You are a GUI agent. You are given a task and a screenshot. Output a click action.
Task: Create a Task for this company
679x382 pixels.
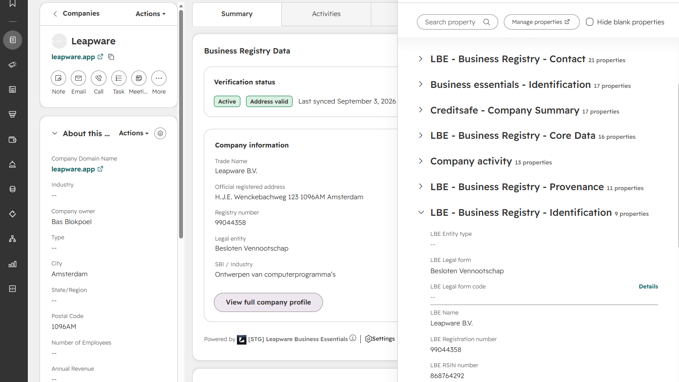click(119, 78)
